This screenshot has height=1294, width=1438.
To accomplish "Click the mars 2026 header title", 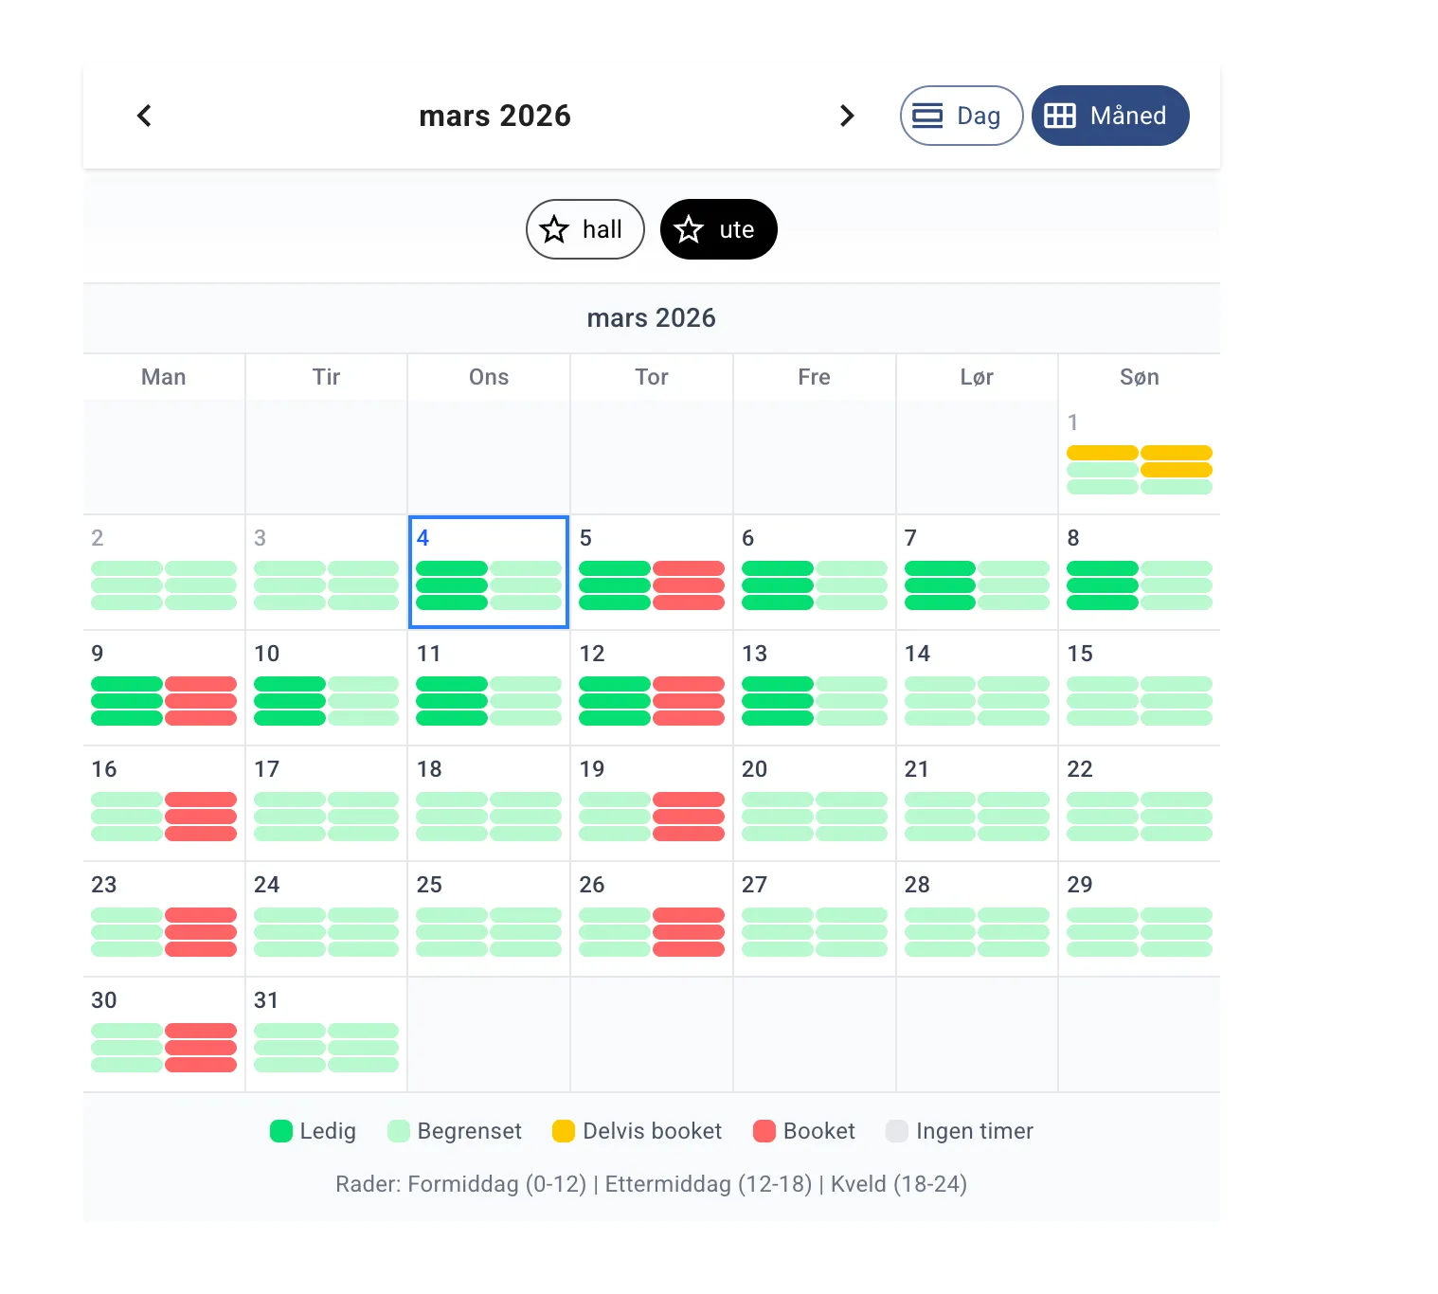I will 494,116.
